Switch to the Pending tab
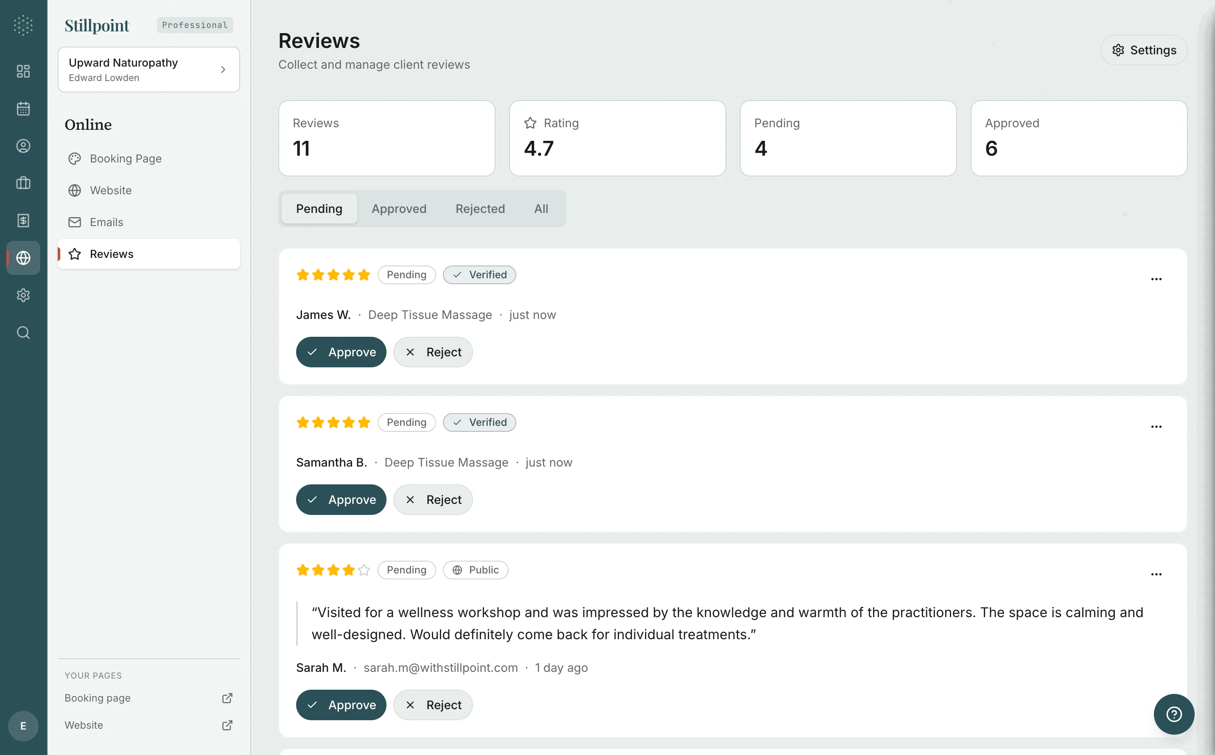Viewport: 1215px width, 755px height. coord(319,209)
